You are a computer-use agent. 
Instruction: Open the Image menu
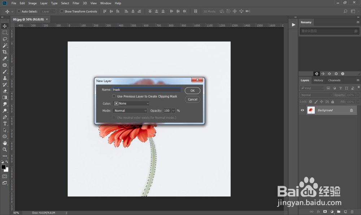click(32, 3)
